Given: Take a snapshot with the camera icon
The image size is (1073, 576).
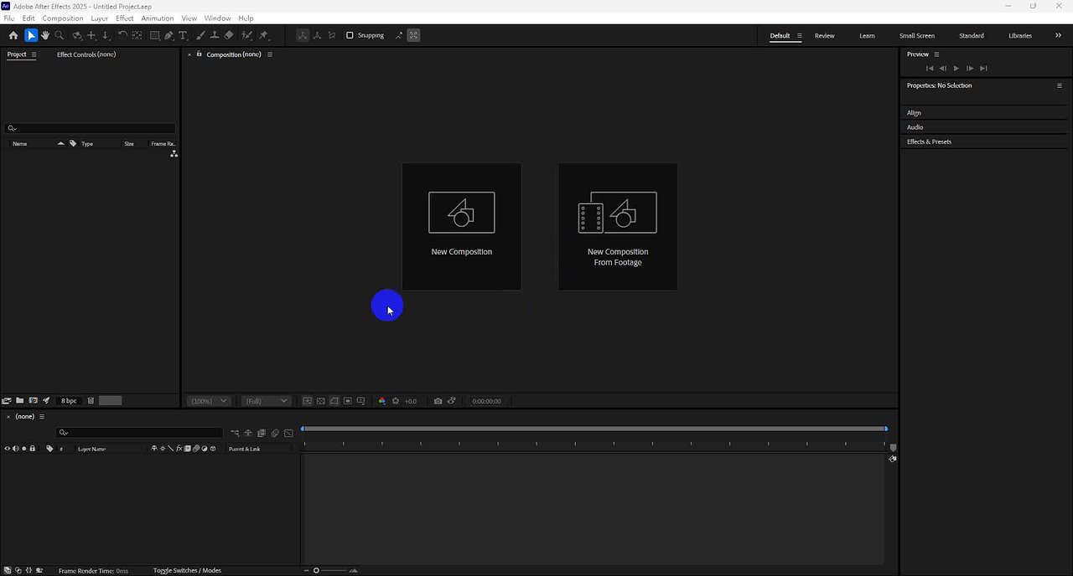Looking at the screenshot, I should [438, 401].
